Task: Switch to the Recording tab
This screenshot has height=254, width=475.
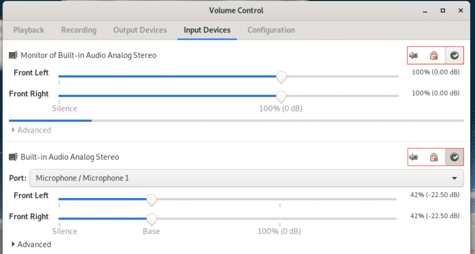Action: (79, 30)
